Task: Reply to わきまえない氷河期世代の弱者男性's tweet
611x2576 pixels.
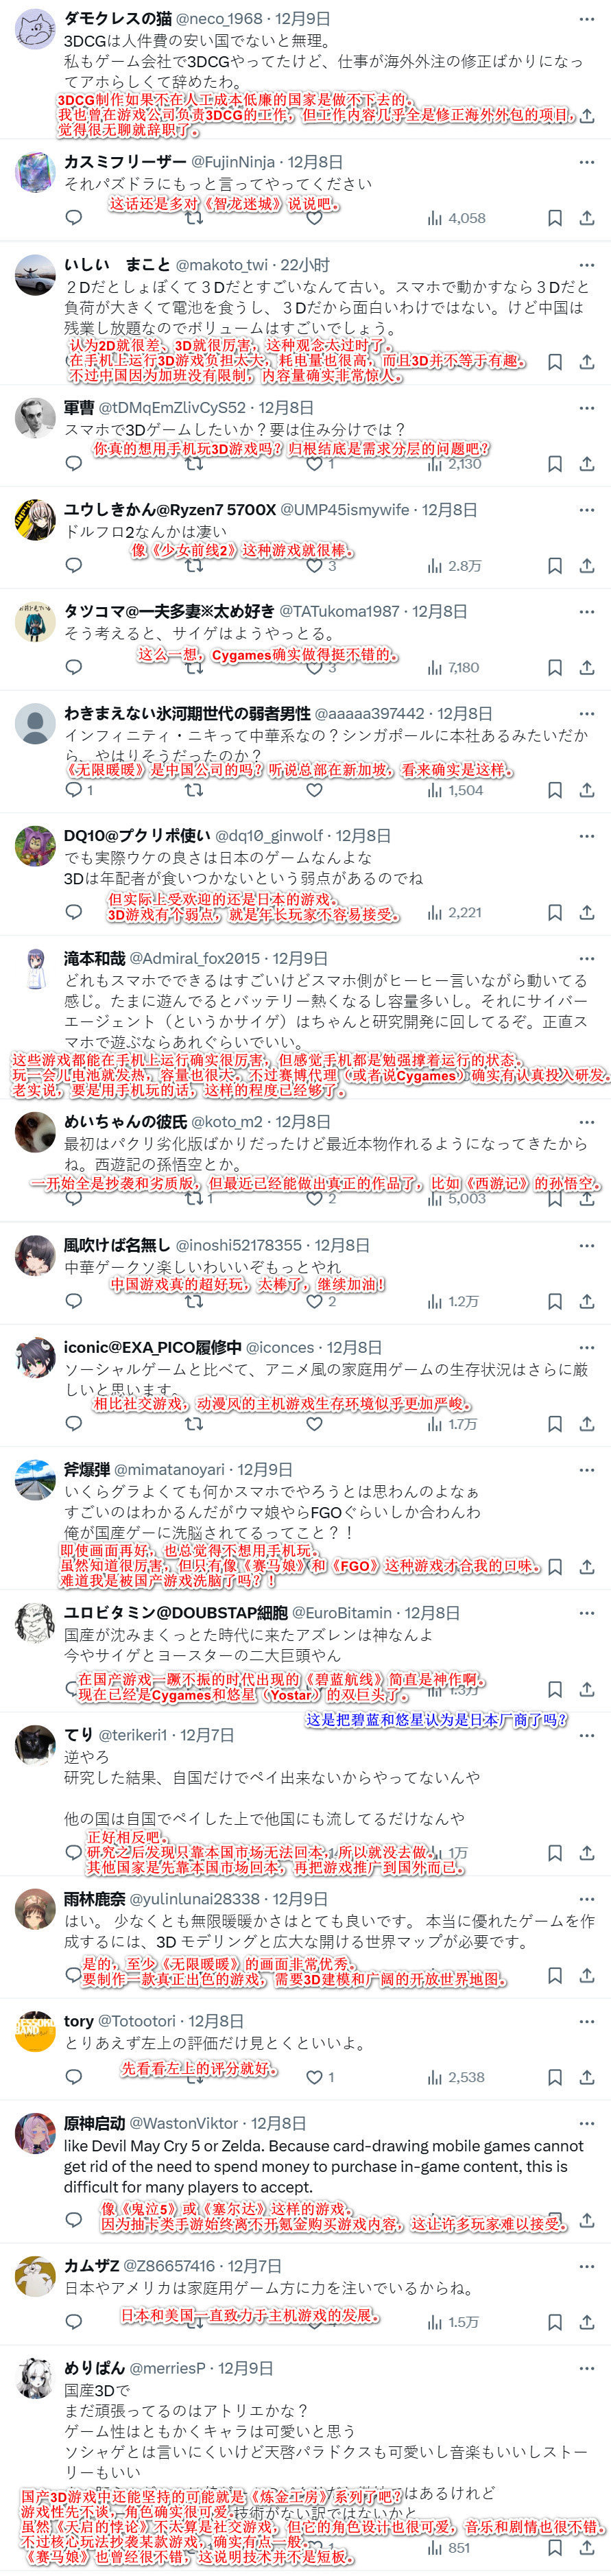Action: pos(73,790)
